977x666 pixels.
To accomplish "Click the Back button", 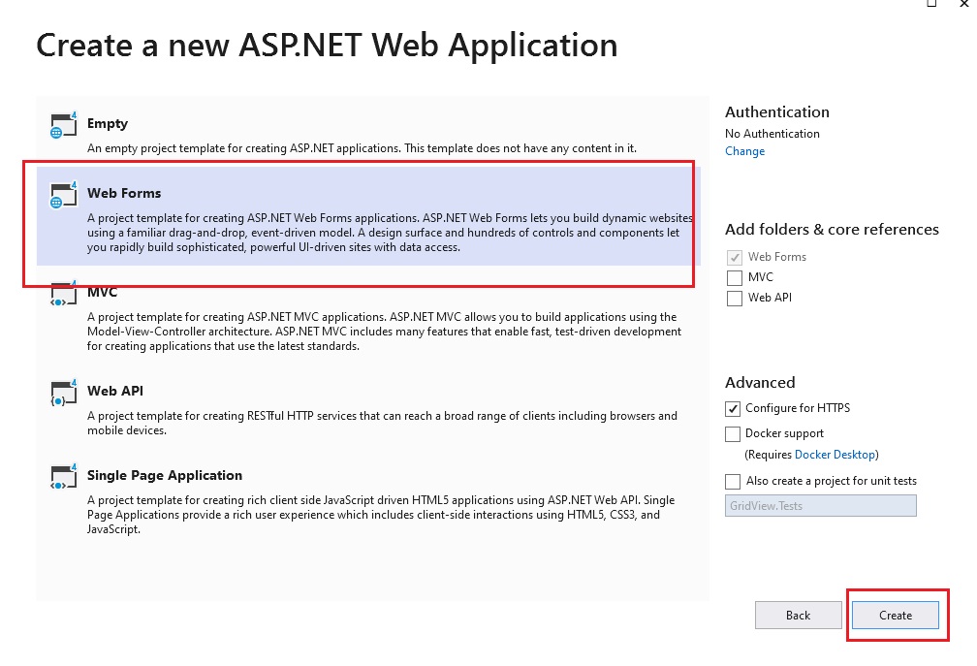I will click(x=799, y=616).
